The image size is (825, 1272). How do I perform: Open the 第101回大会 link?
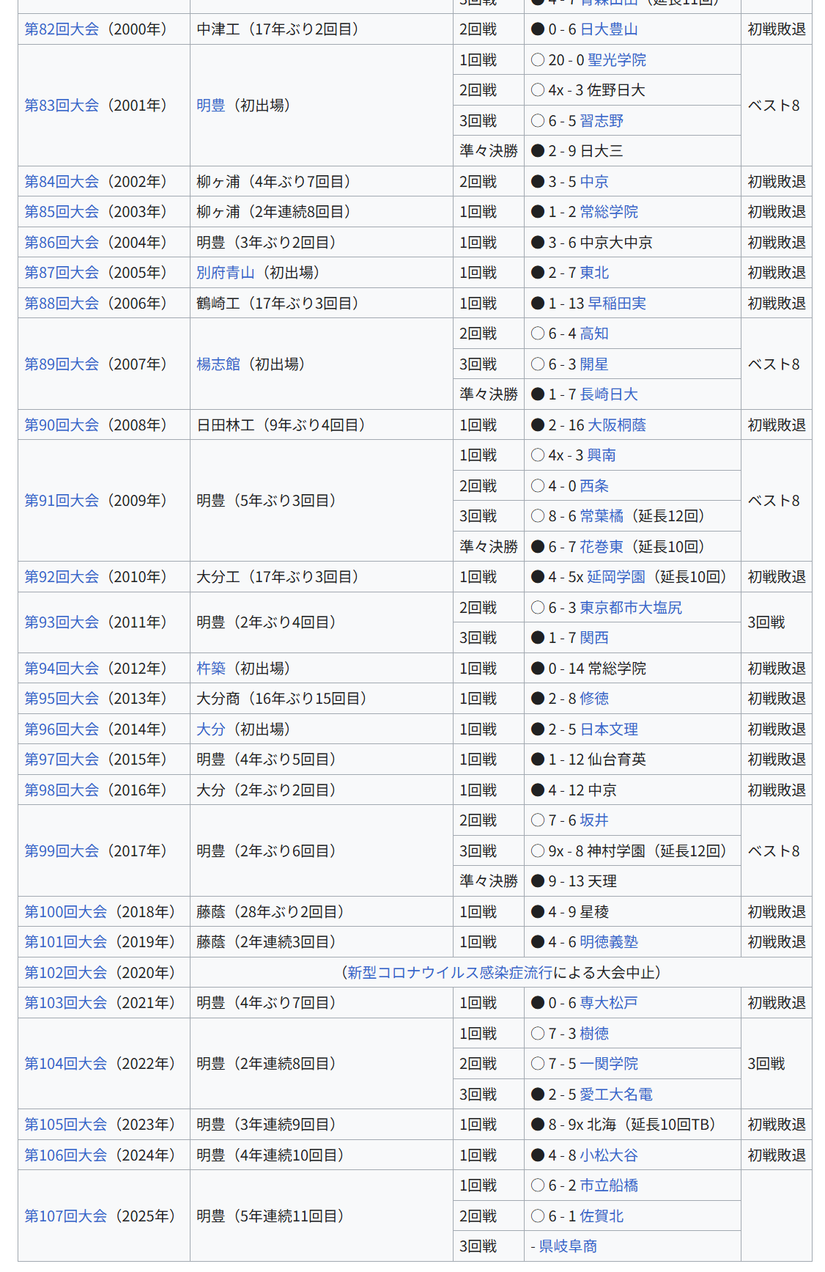pos(66,942)
